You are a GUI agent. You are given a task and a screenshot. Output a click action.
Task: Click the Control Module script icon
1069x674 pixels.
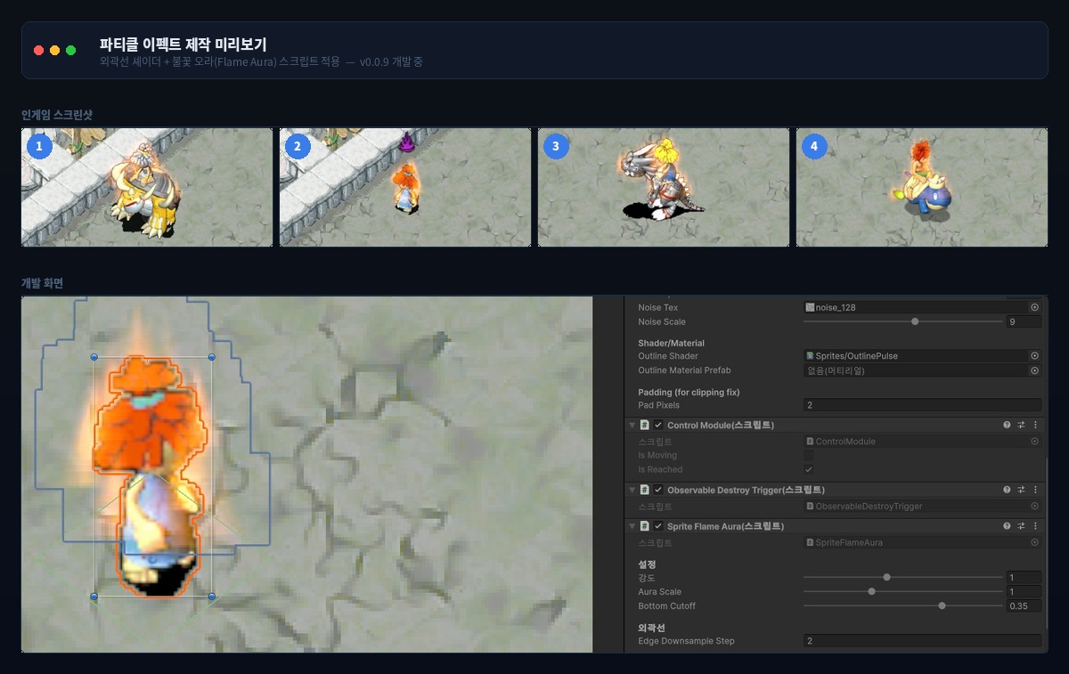pos(644,426)
